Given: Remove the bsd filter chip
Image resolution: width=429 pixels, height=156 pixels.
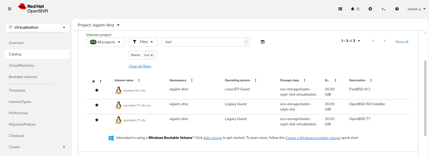Looking at the screenshot, I should 152,55.
